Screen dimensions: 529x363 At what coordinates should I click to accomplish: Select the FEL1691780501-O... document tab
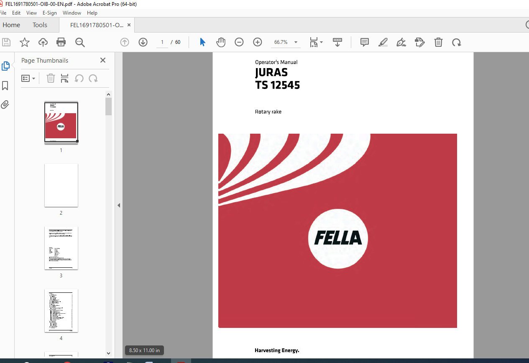coord(97,25)
